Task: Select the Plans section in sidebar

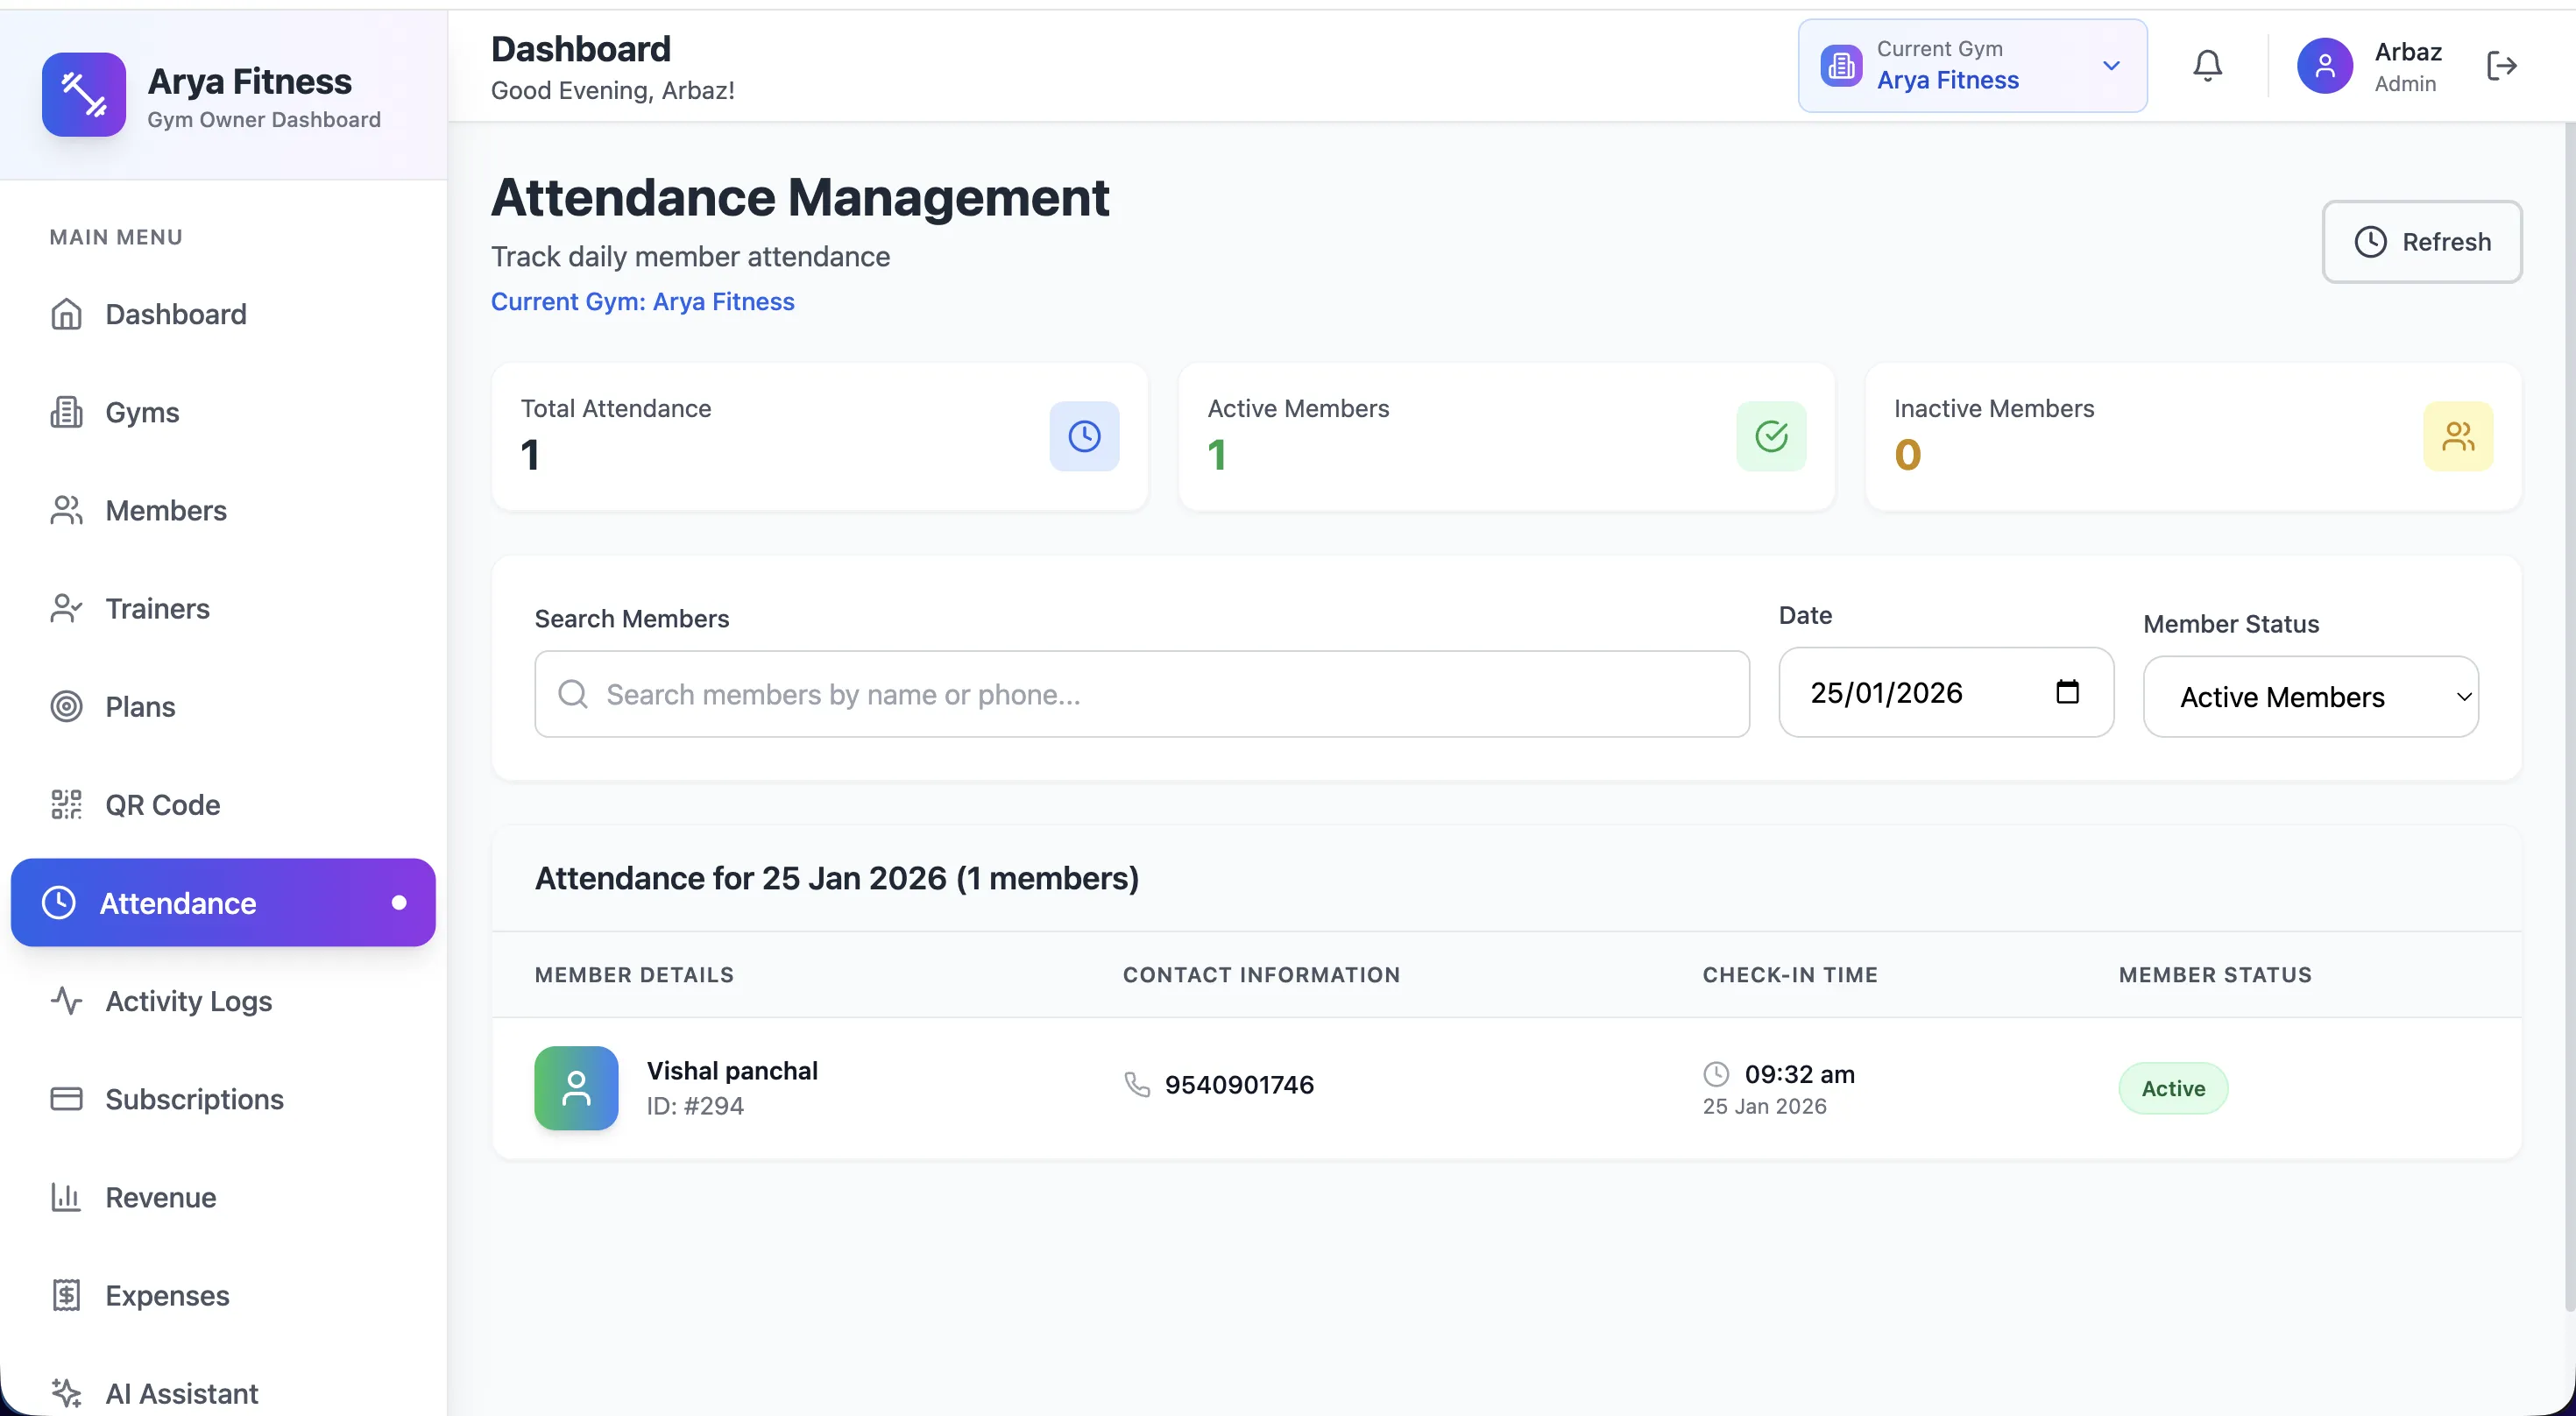Action: coord(140,706)
